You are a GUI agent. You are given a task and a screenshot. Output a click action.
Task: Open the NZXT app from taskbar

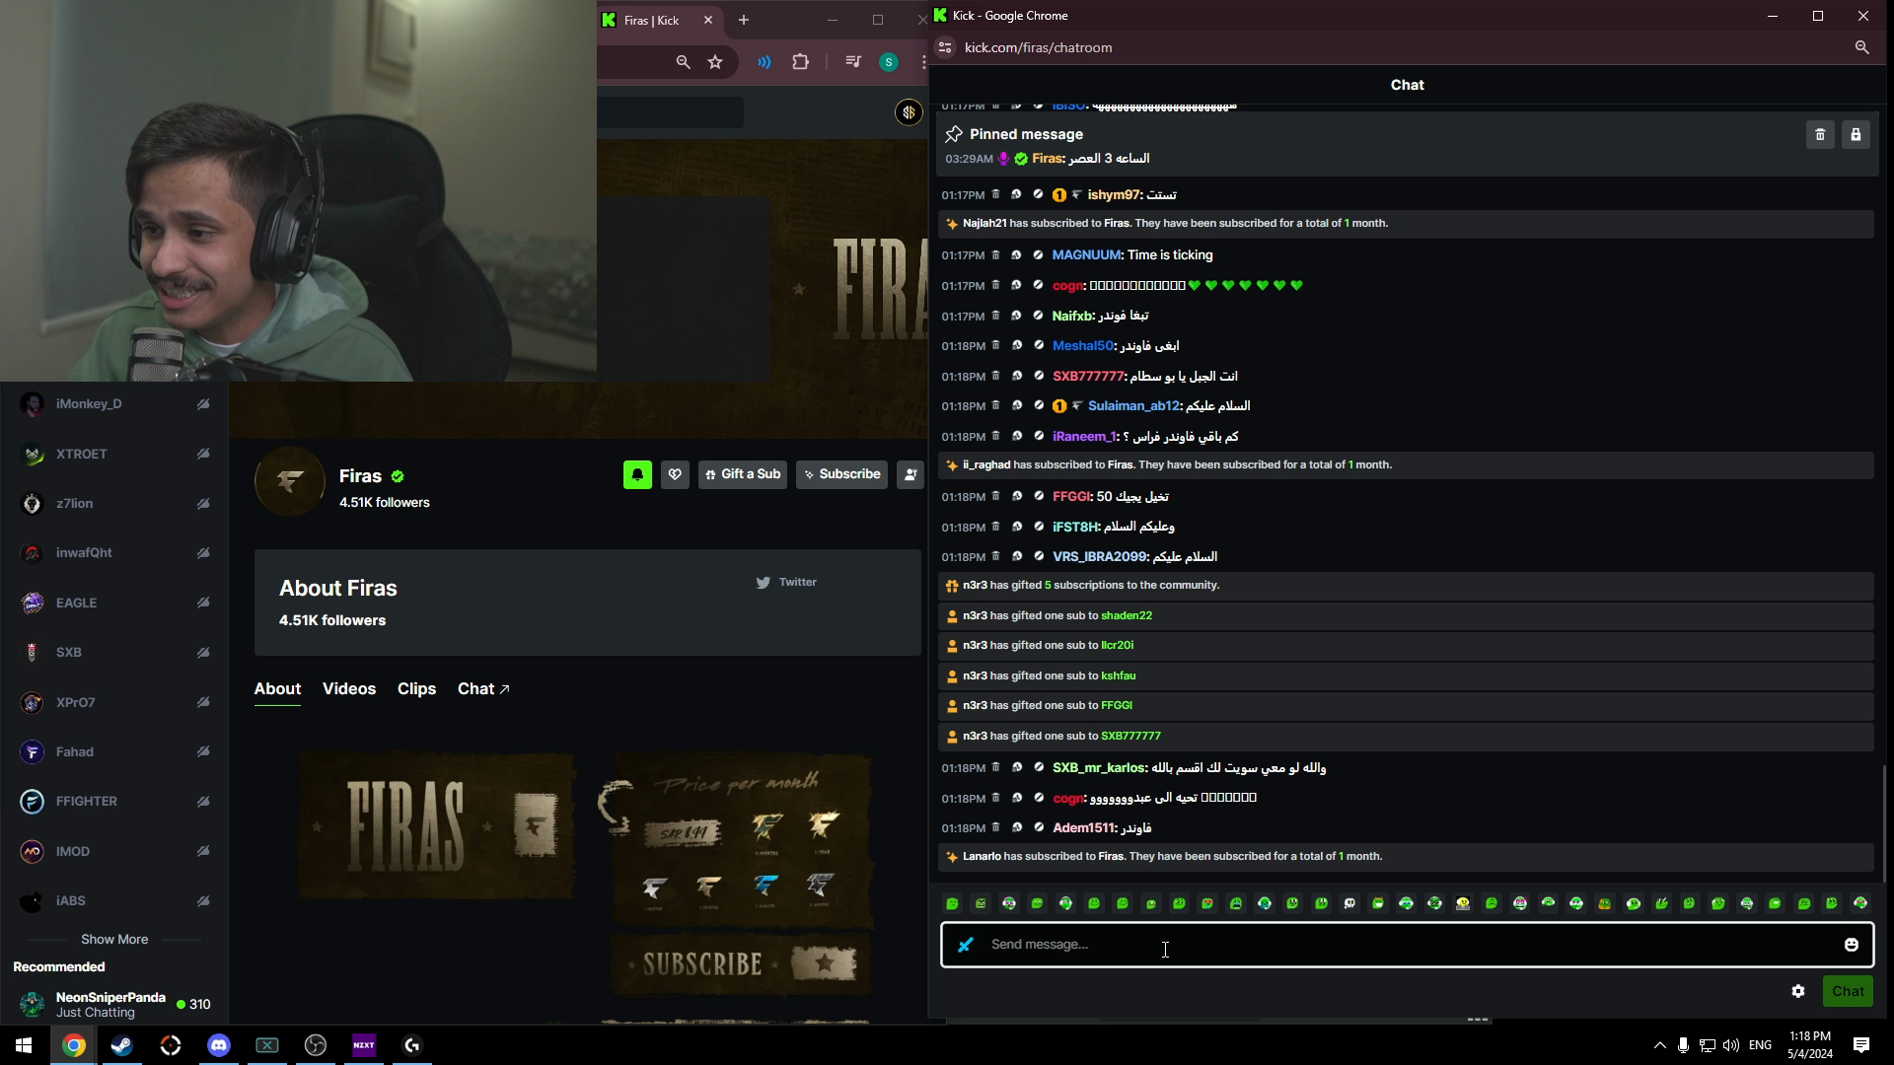point(364,1045)
